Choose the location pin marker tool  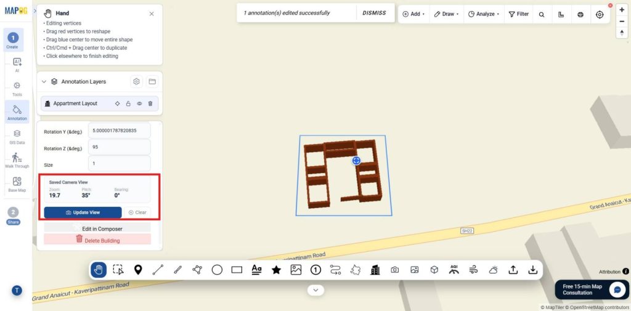138,270
